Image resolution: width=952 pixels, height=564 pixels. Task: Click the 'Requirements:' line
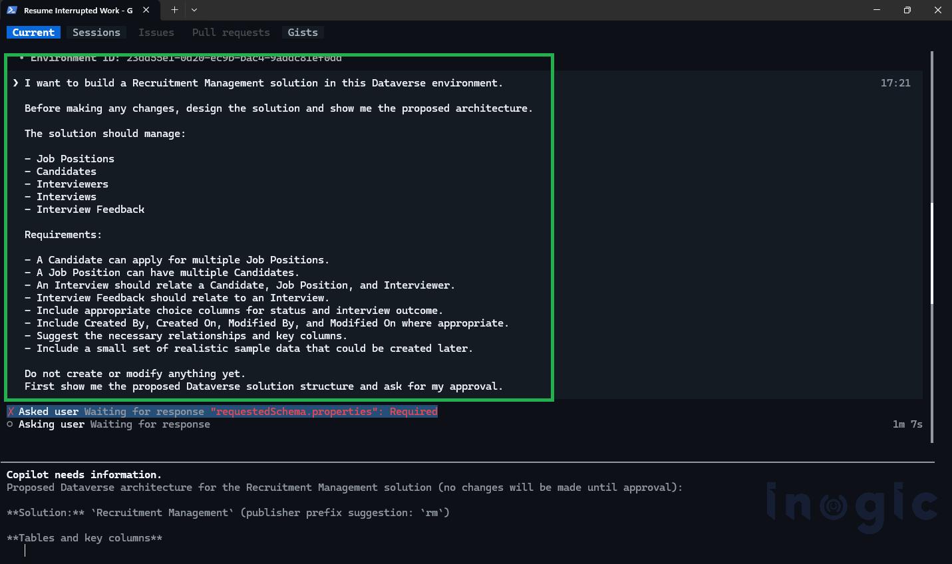click(x=63, y=235)
